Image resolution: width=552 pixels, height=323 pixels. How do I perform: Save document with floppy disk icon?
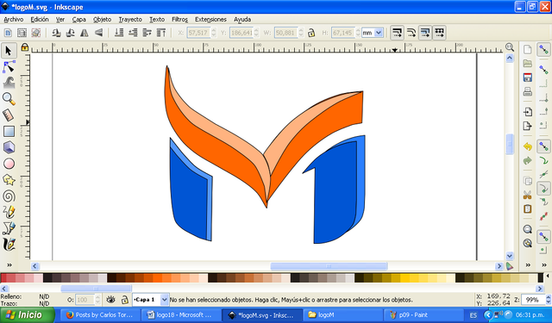(527, 78)
